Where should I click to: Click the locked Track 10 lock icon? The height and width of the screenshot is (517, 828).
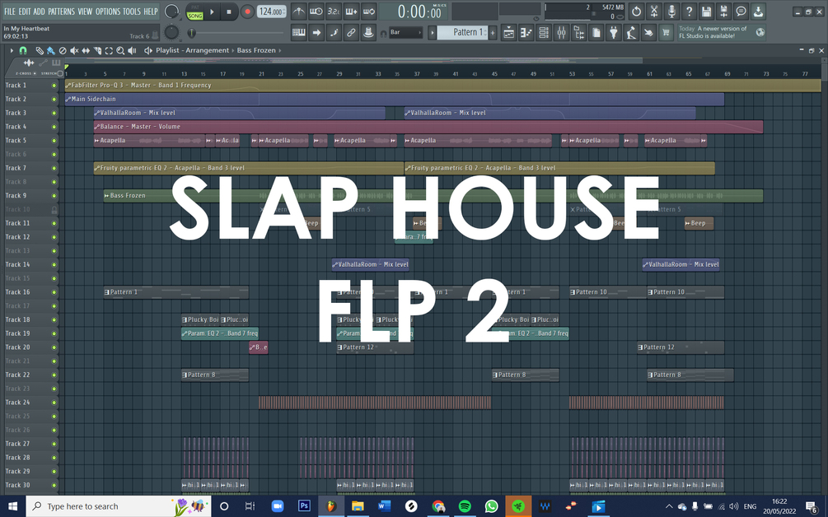54,209
